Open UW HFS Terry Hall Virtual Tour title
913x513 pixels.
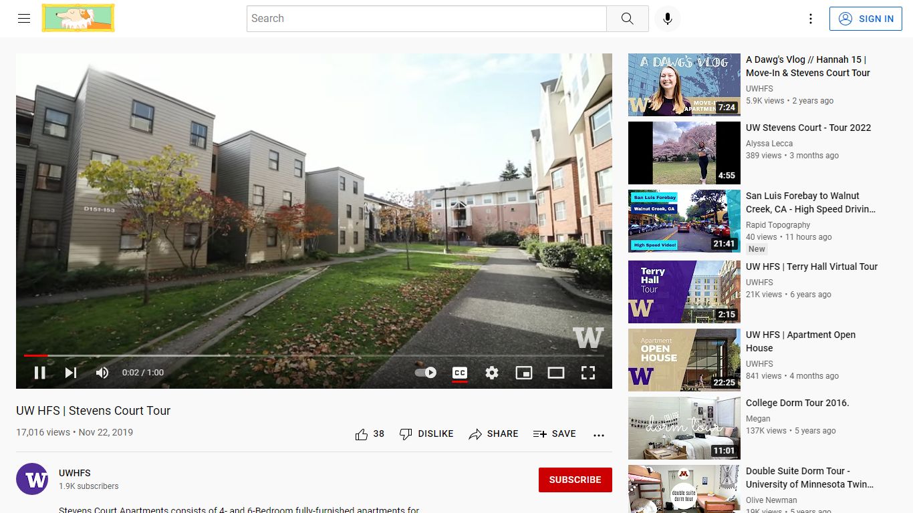[812, 267]
